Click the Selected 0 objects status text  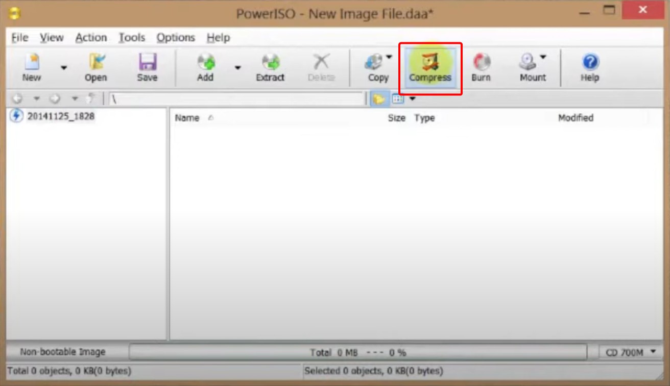(374, 371)
